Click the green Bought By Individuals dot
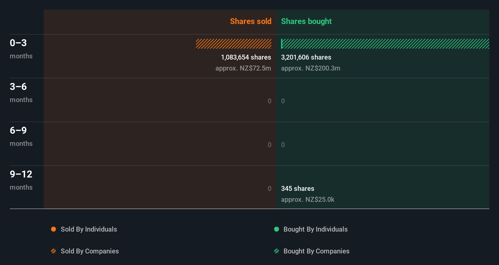 tap(277, 229)
